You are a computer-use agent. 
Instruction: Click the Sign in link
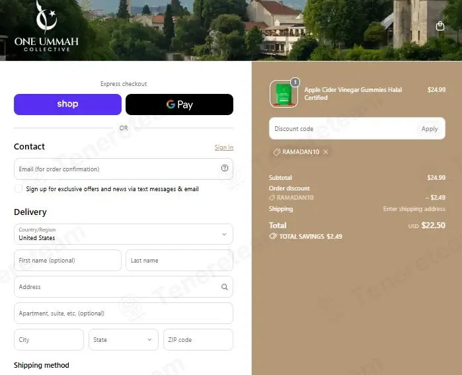coord(224,147)
